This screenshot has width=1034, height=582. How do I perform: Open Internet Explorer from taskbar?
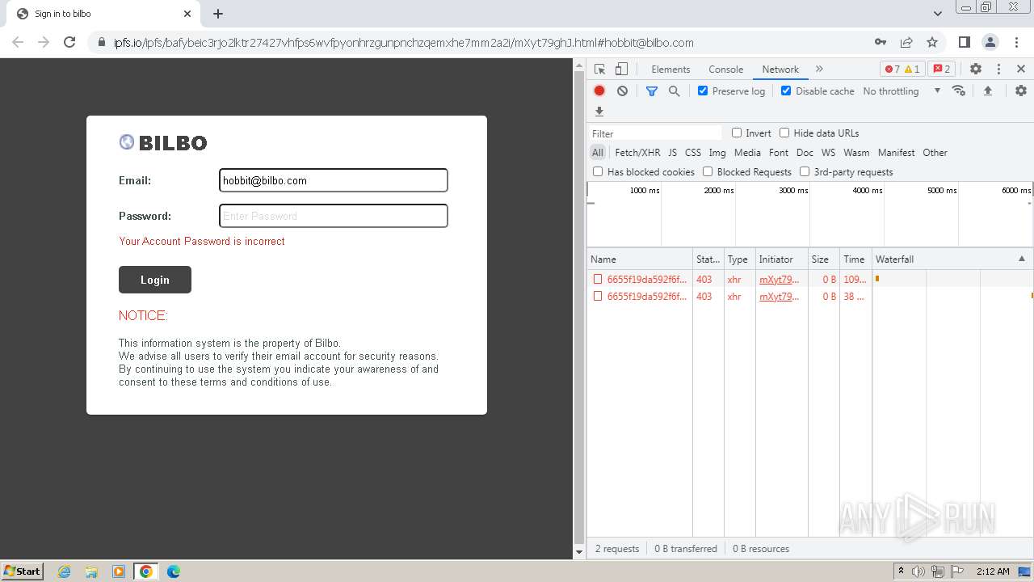tap(65, 571)
